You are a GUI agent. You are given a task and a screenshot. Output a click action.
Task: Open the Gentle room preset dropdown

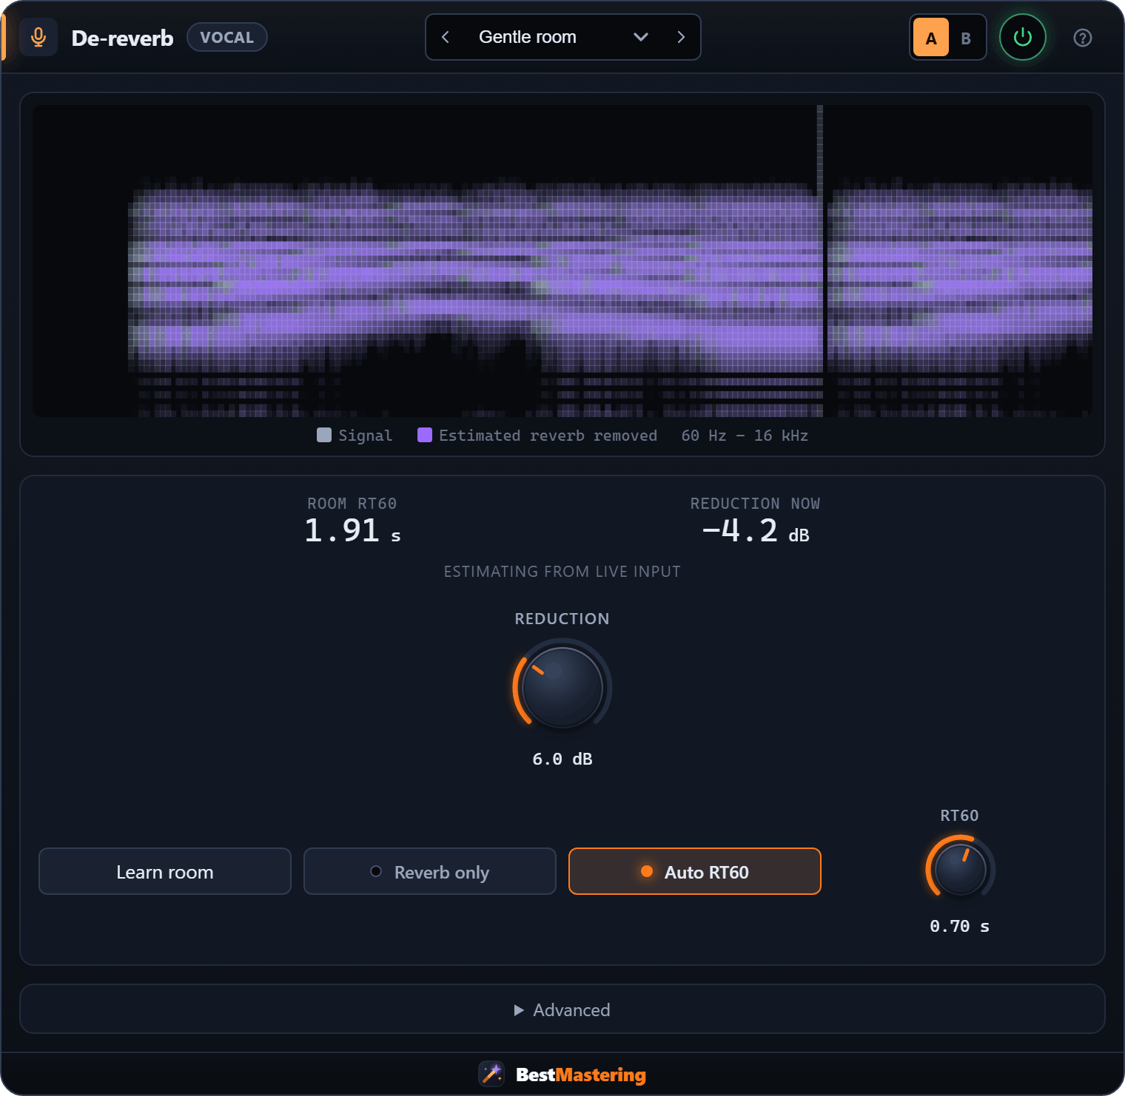[x=563, y=37]
